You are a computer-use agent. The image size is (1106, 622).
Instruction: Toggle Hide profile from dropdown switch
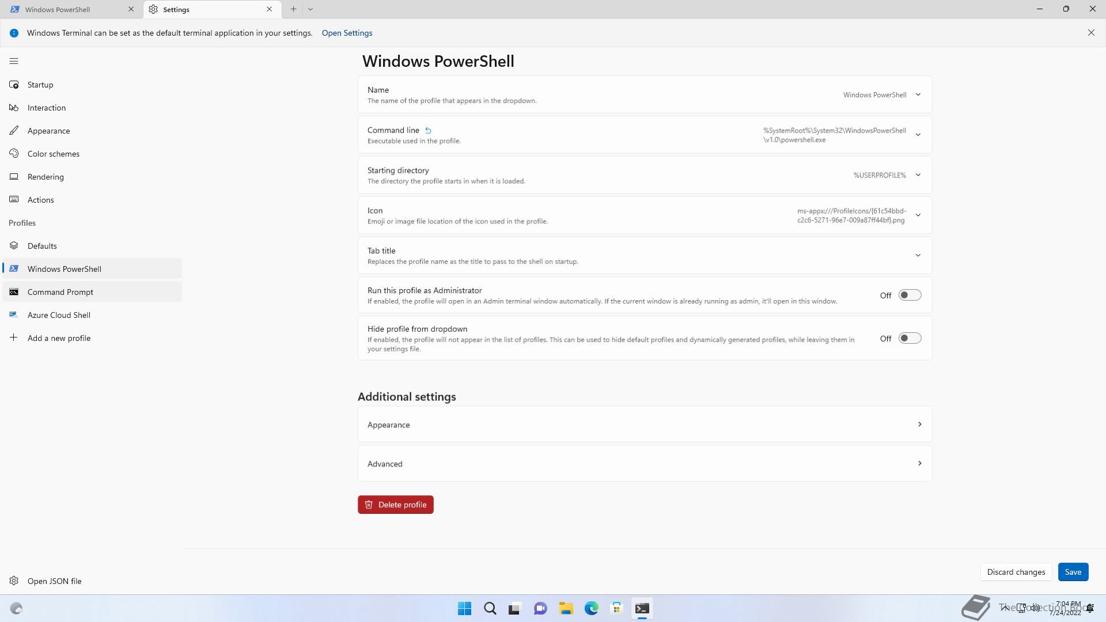[910, 339]
